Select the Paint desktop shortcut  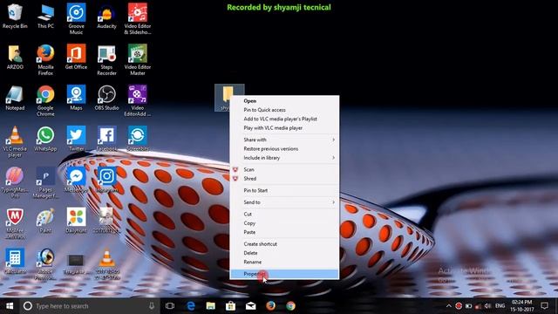click(45, 221)
